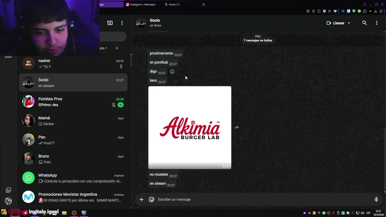The width and height of the screenshot is (386, 217).
Task: Expand the Llamar dropdown arrow
Action: pyautogui.click(x=349, y=23)
